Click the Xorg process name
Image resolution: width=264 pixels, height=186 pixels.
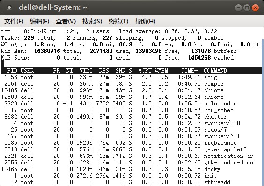click(x=211, y=77)
